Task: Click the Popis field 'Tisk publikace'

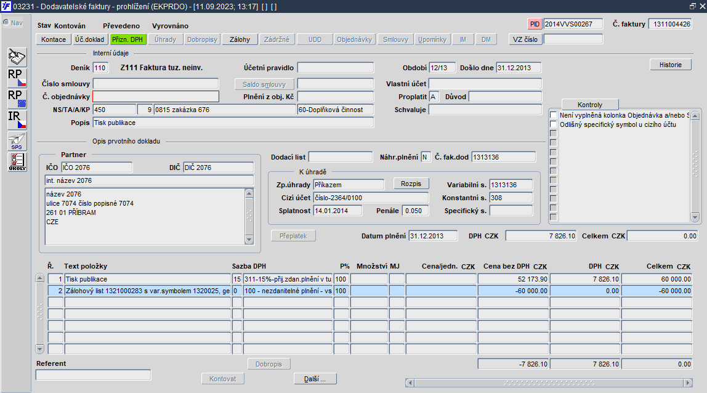Action: 233,123
